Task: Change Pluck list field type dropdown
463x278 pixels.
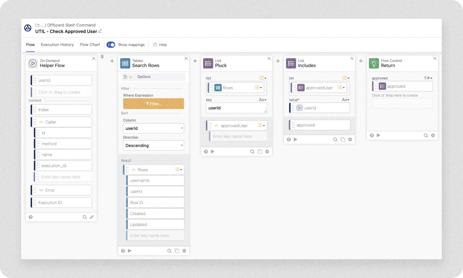Action: (x=263, y=78)
